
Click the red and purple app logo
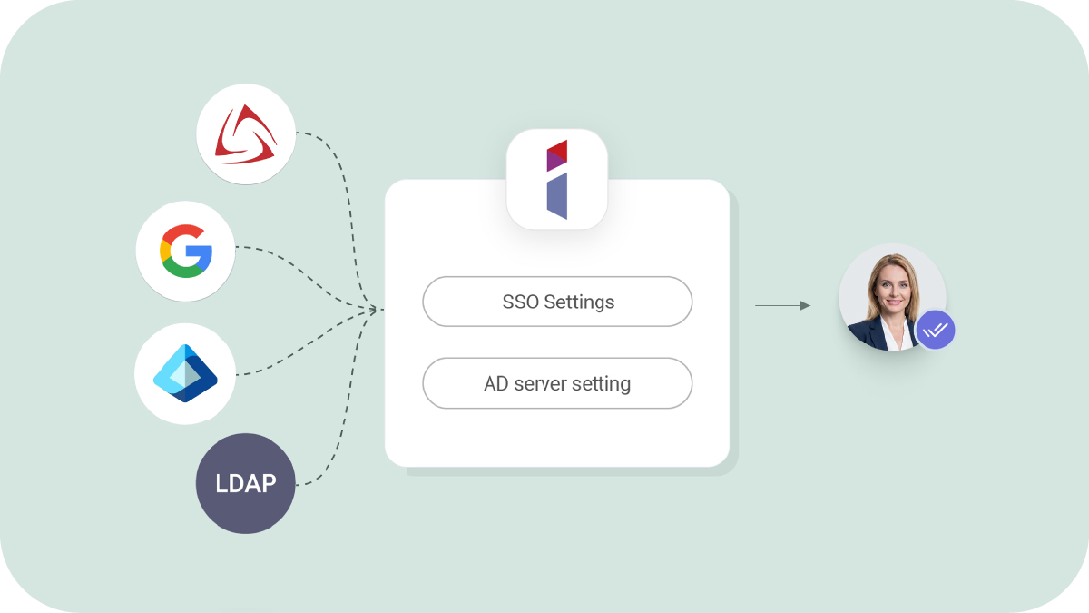coord(557,179)
